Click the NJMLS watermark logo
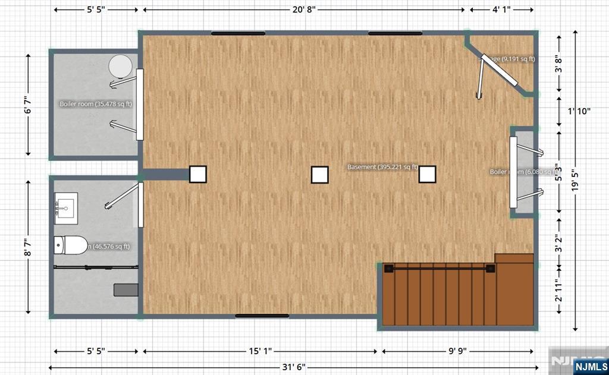Viewport: 609px width, 375px height. pyautogui.click(x=591, y=366)
